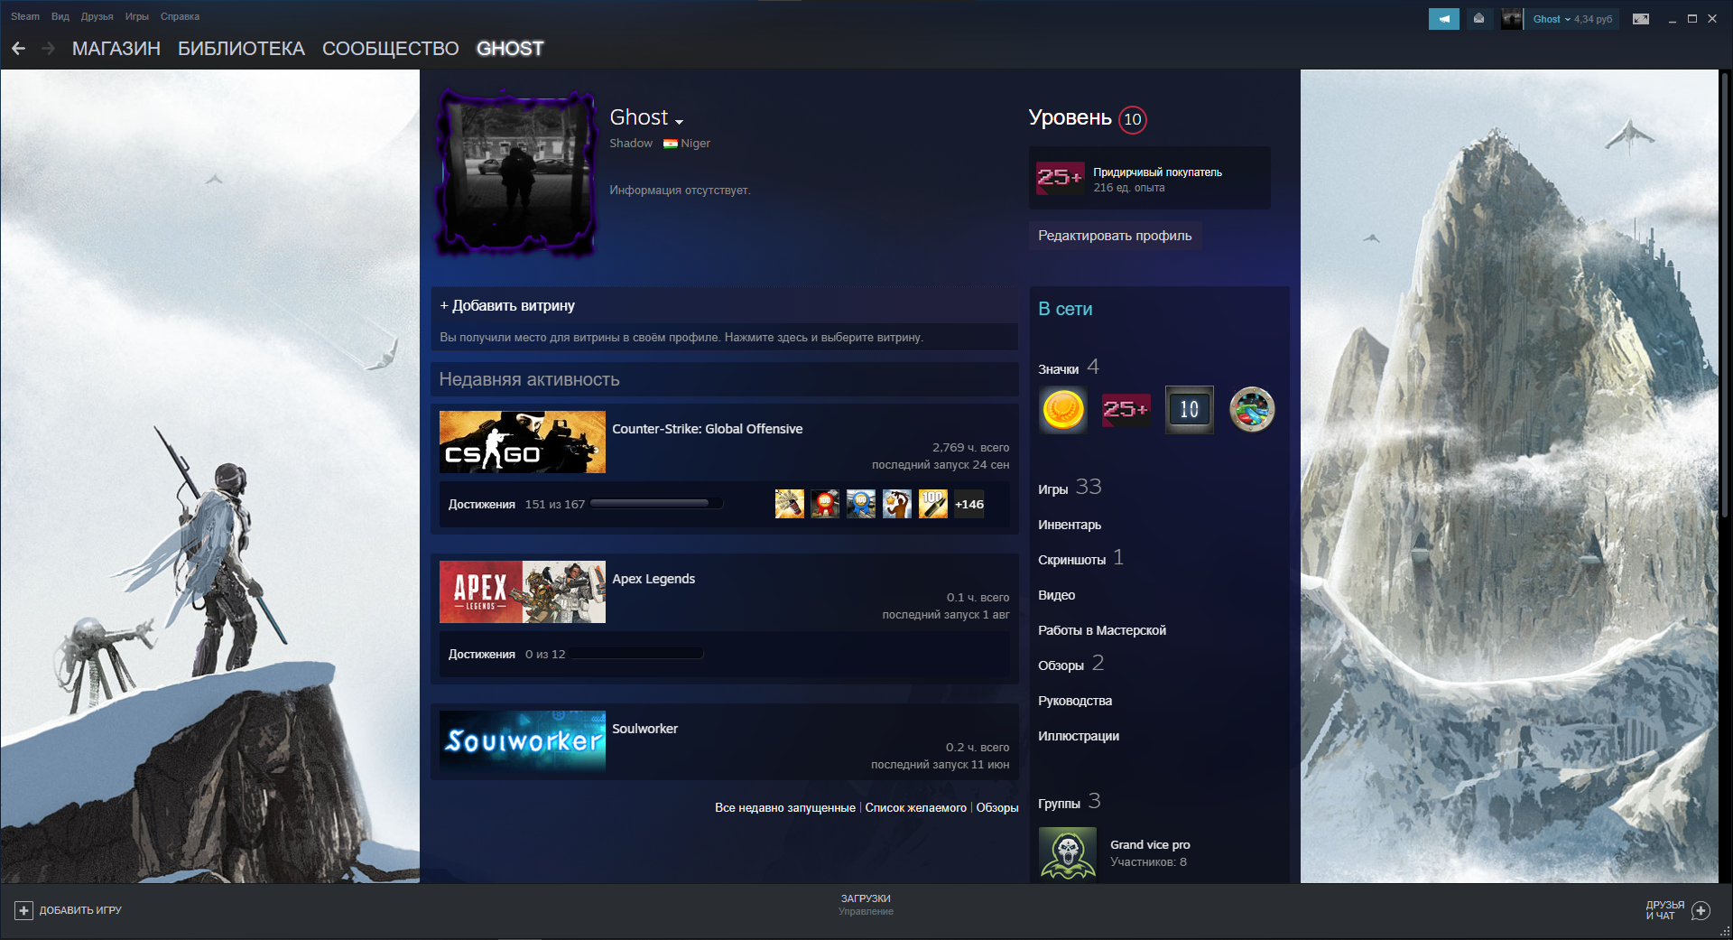The height and width of the screenshot is (940, 1733).
Task: Open the Друзья menu
Action: click(x=97, y=16)
